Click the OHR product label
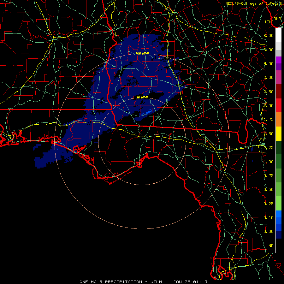The image size is (284, 284). pos(277,19)
